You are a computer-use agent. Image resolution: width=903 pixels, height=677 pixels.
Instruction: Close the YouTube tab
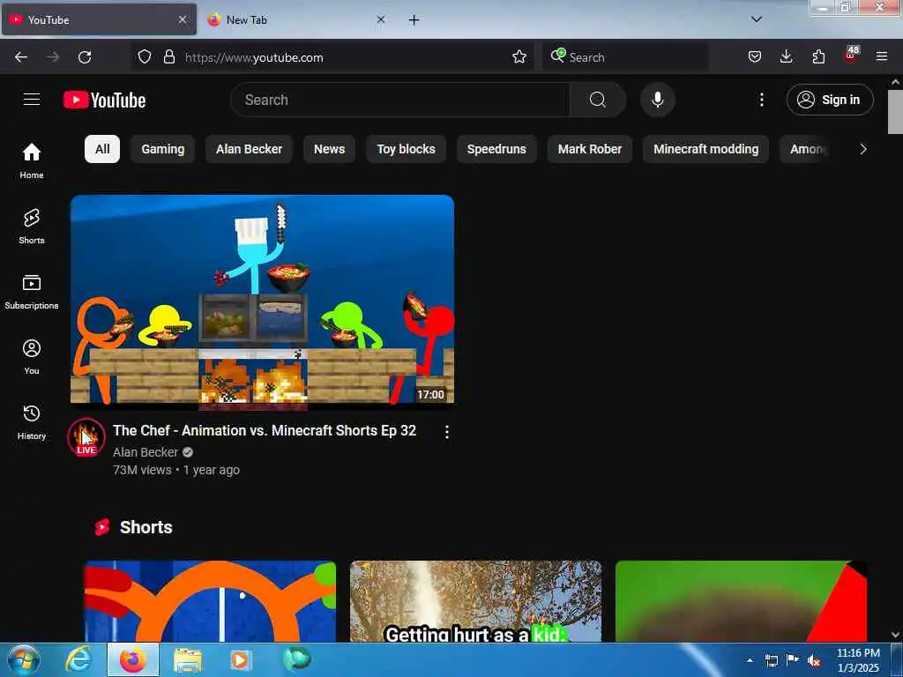coord(183,19)
